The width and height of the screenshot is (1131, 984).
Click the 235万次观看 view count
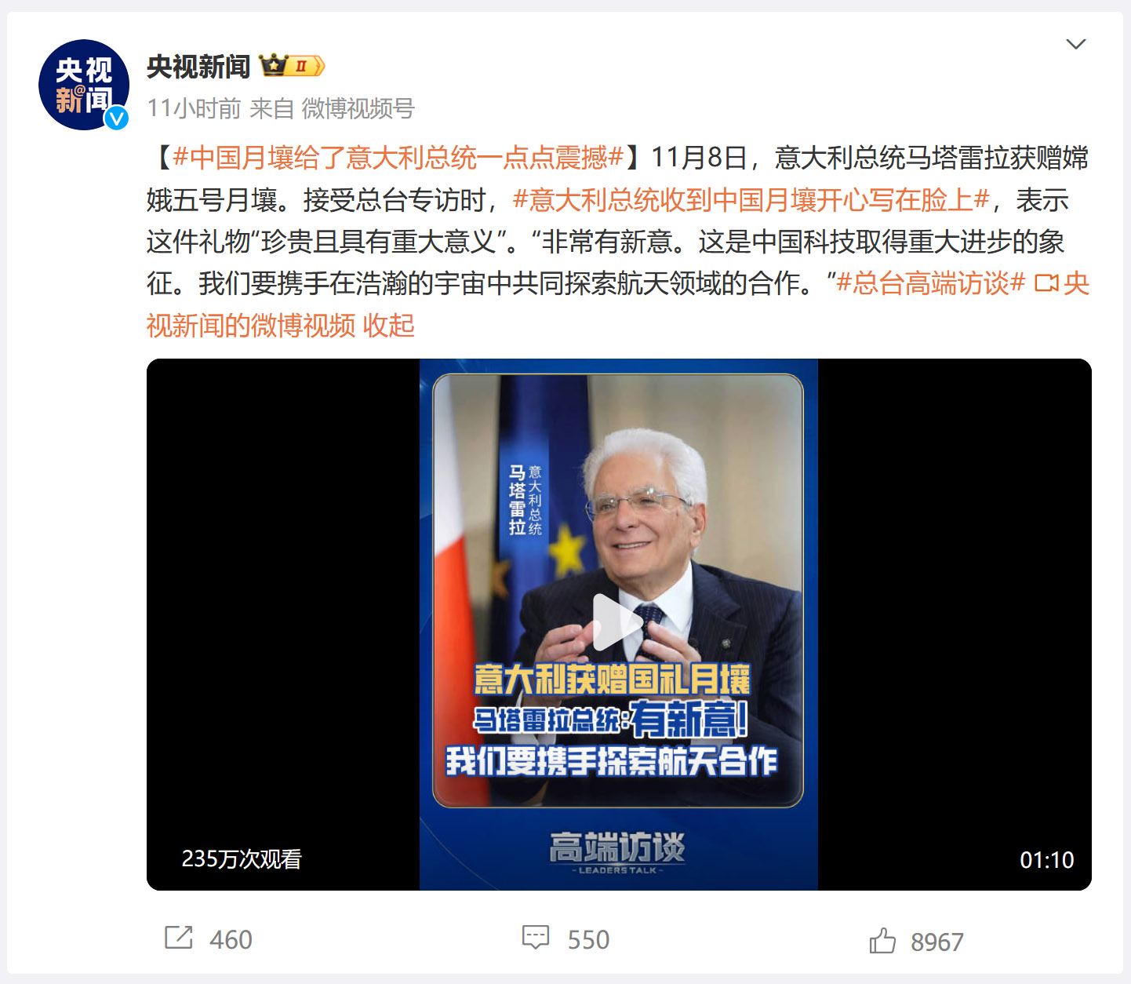[x=242, y=859]
